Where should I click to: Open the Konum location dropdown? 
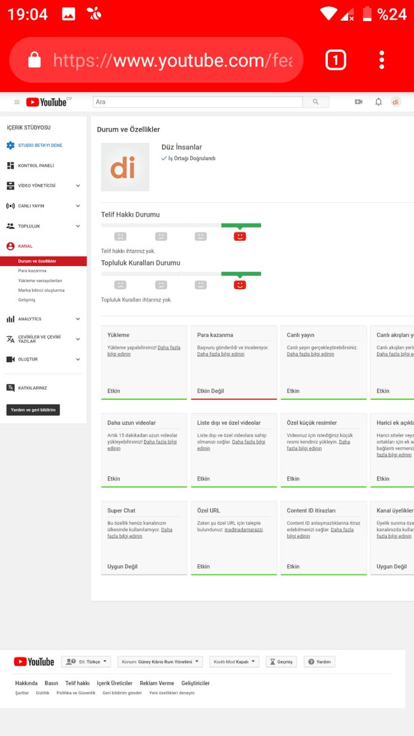click(x=160, y=662)
